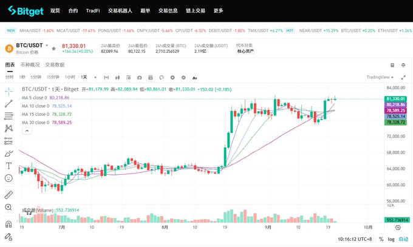Open NEAR/USDT ticker link
Image resolution: width=413 pixels, height=247 pixels.
[x=319, y=30]
